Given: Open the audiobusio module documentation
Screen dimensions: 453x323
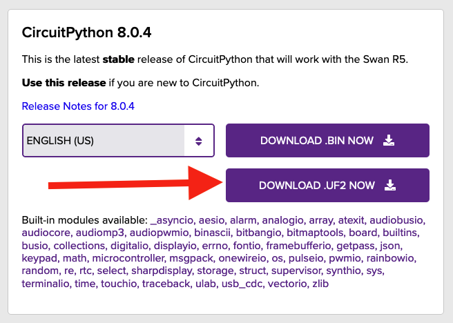Looking at the screenshot, I should [396, 220].
